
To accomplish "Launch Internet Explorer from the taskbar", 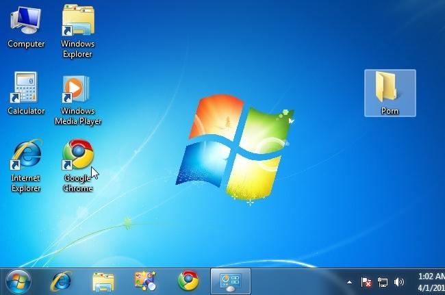I will [x=61, y=281].
